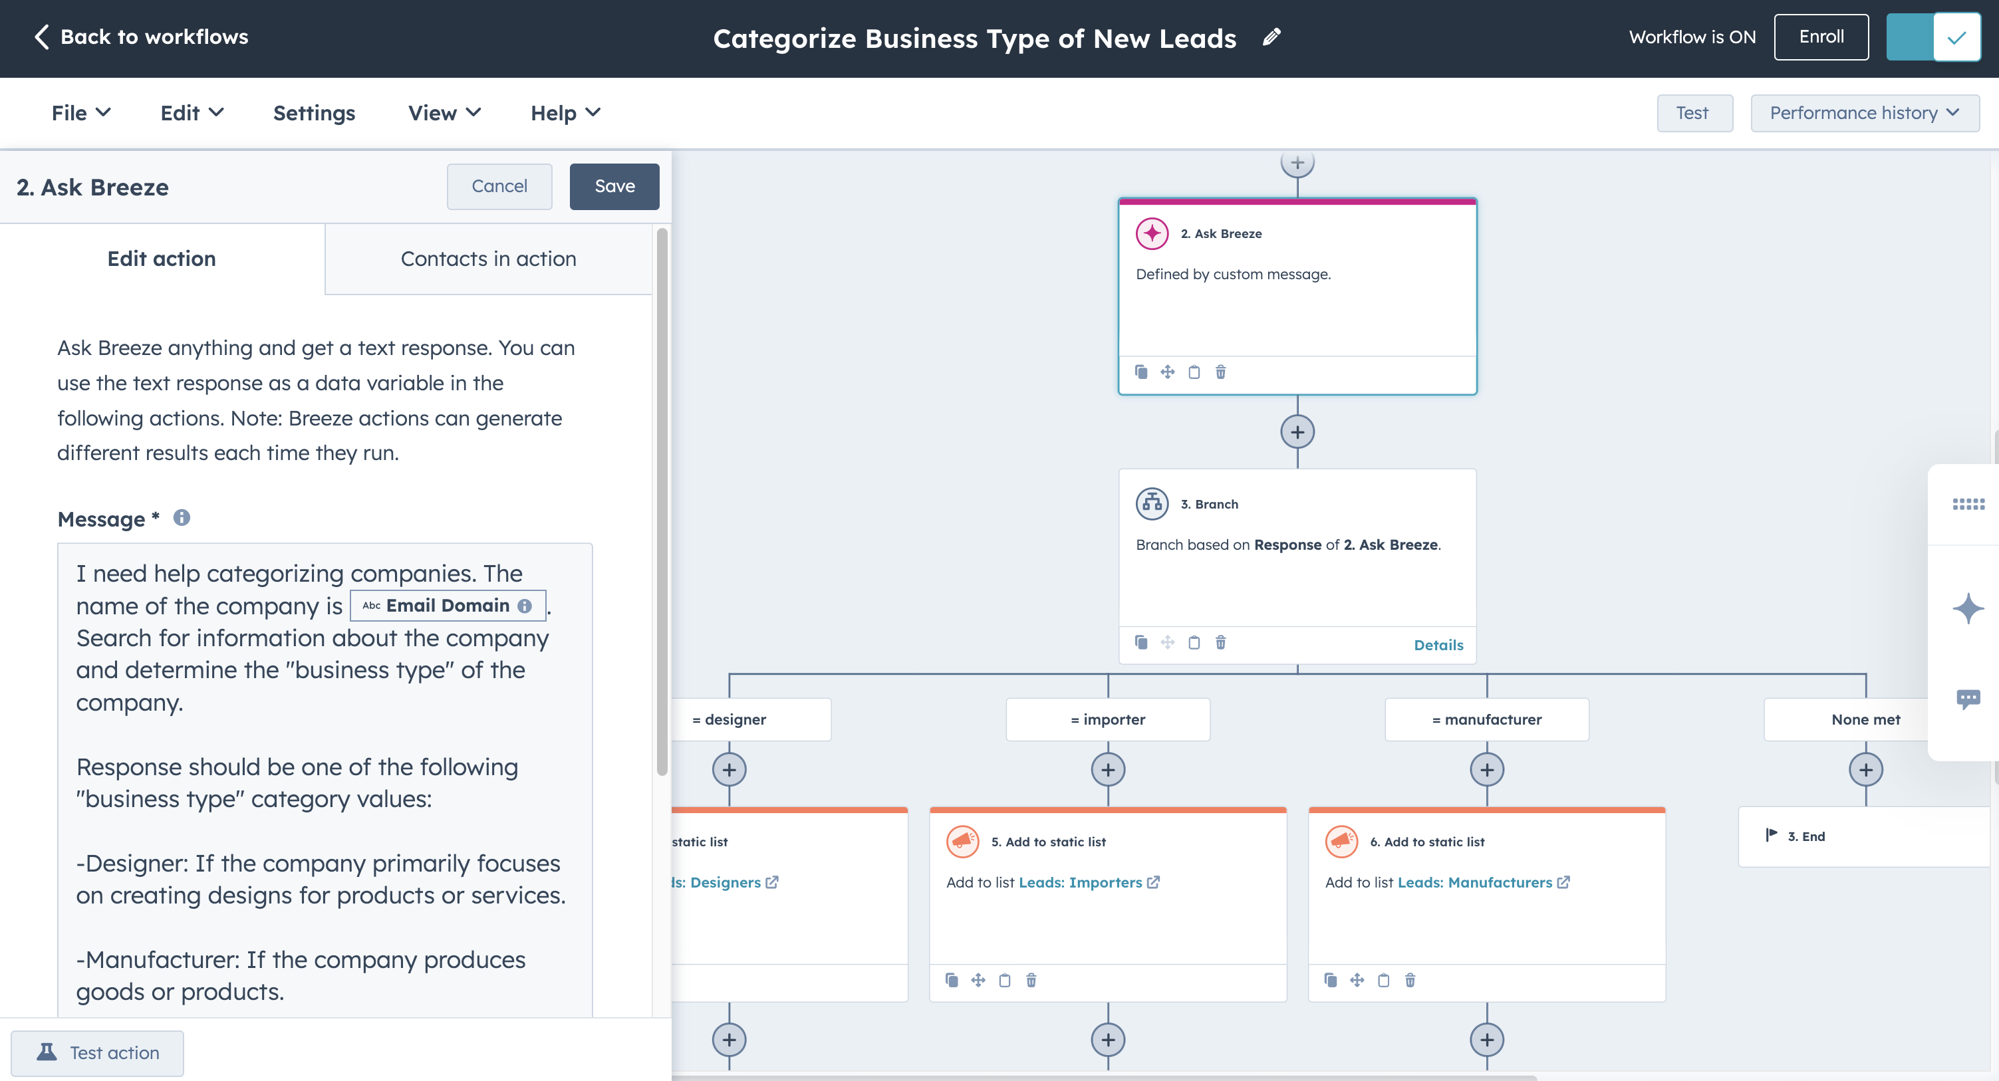This screenshot has height=1081, width=1999.
Task: Select the = importer branch label
Action: (1107, 719)
